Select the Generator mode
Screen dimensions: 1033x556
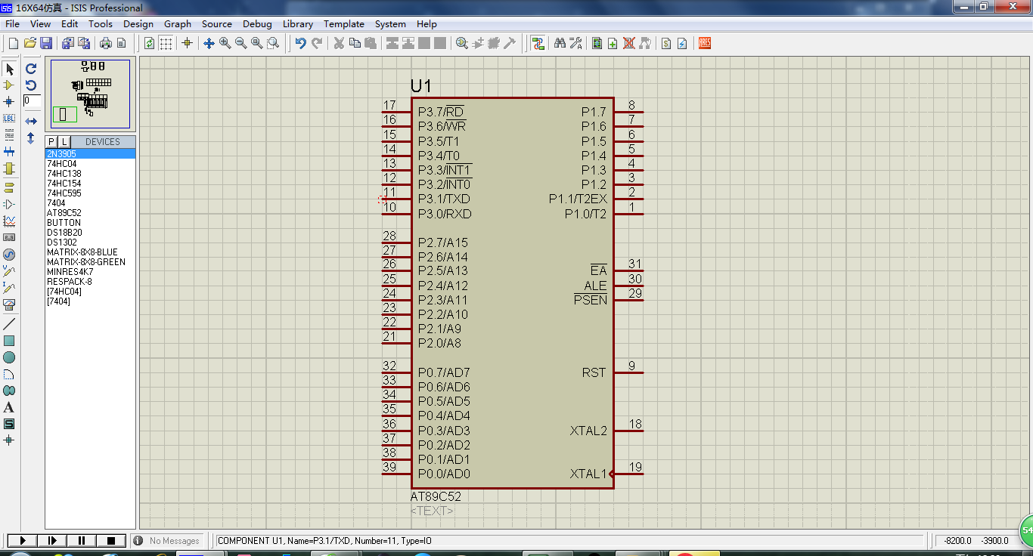pos(9,255)
